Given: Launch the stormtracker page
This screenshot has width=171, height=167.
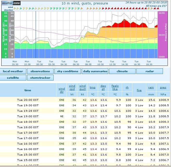Looking at the screenshot, I should point(40,78).
